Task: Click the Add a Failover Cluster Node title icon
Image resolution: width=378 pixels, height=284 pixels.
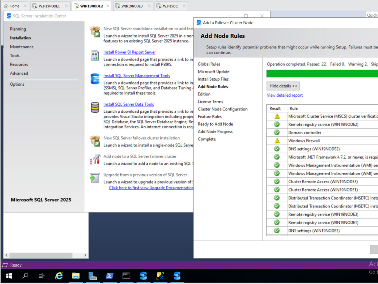Action: [x=199, y=23]
